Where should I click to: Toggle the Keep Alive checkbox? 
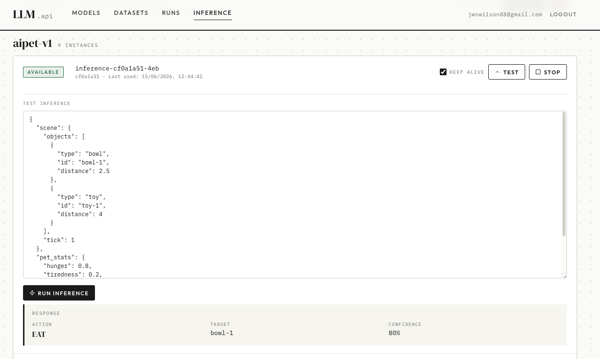click(443, 72)
